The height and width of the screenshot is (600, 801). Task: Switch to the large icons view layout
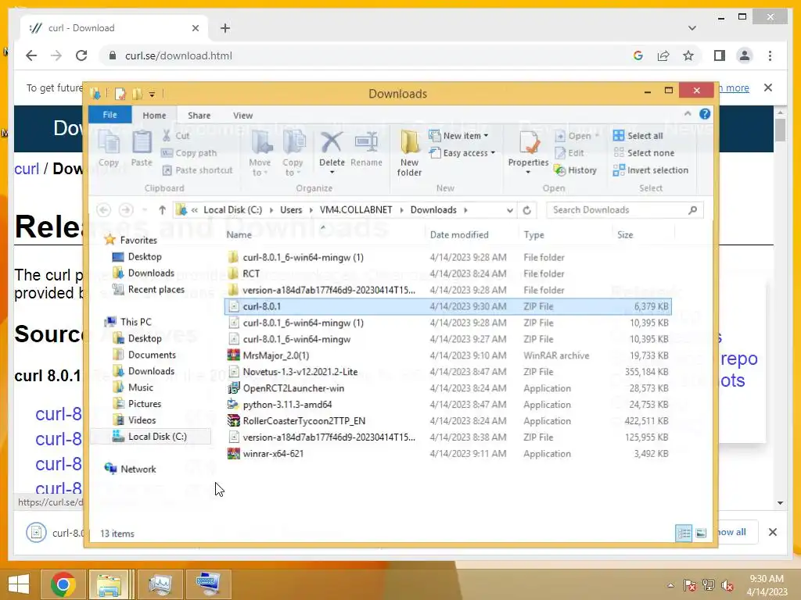tap(701, 533)
